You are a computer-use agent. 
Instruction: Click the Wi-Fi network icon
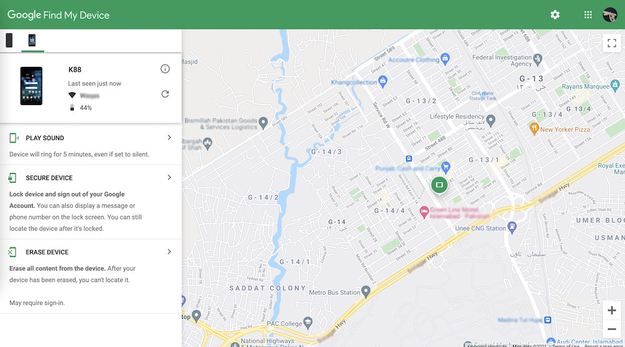(72, 95)
